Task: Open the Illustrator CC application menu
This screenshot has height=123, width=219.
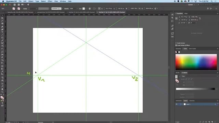Action: coord(11,1)
